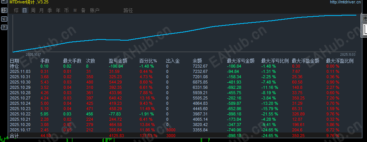This screenshot has height=142, width=367.
Task: Click the 最大浮盈比例 column header
Action: [340, 61]
